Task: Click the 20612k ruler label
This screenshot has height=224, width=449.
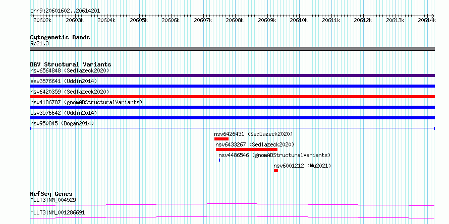Action: (363, 20)
